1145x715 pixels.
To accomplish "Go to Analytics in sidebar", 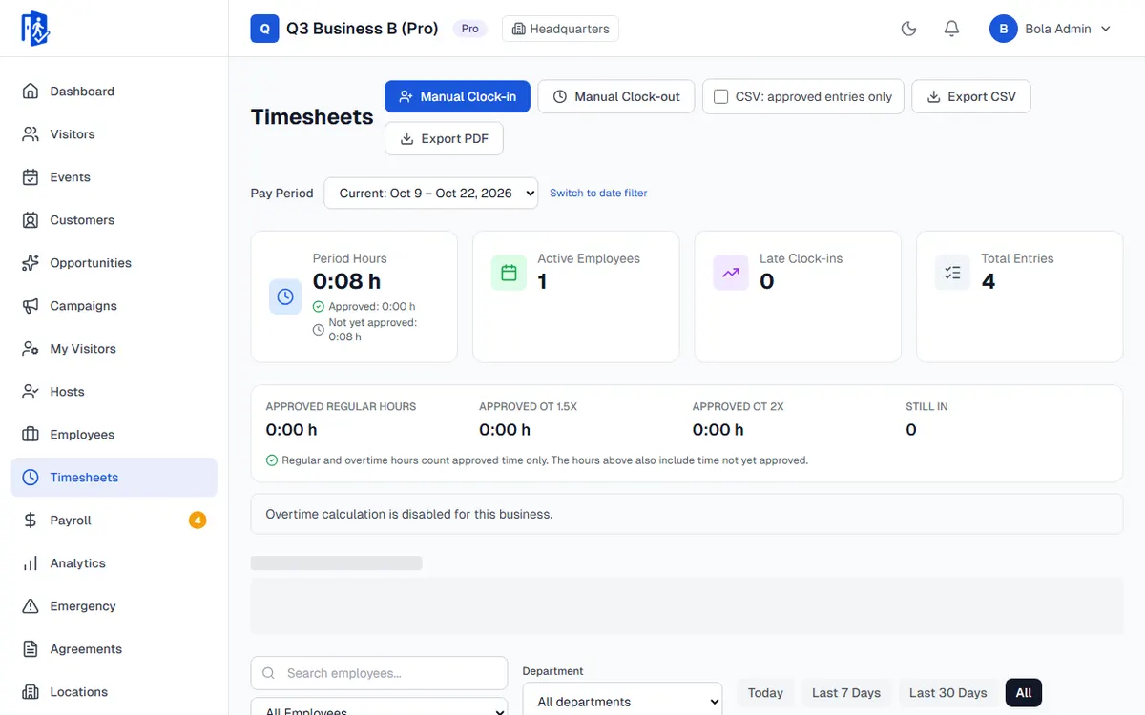I will pyautogui.click(x=114, y=563).
